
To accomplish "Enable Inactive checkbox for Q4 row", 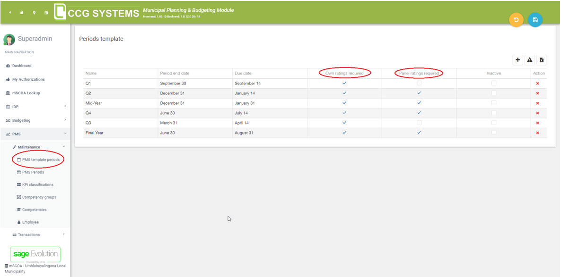I will [x=494, y=113].
